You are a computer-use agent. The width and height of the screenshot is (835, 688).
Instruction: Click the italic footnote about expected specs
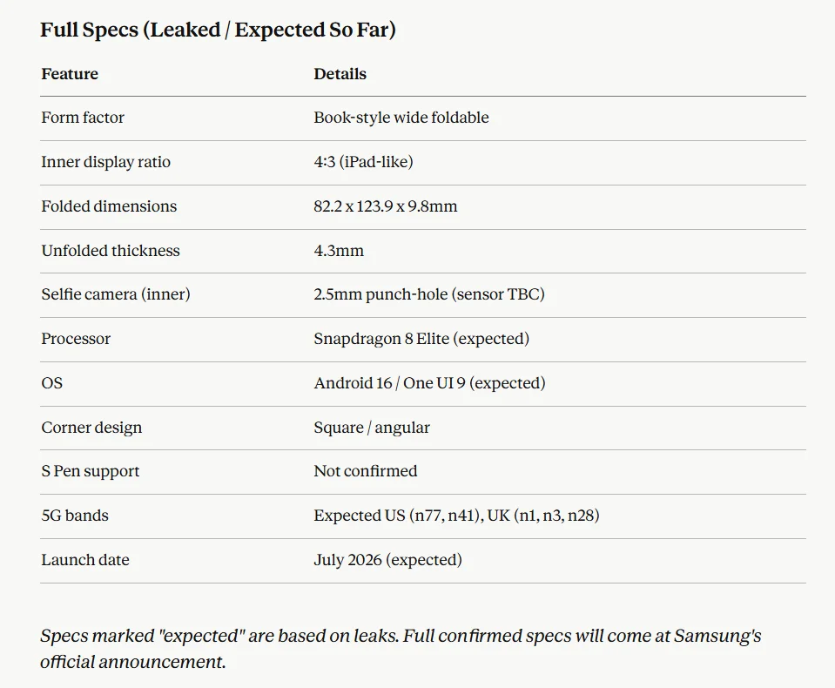[401, 648]
